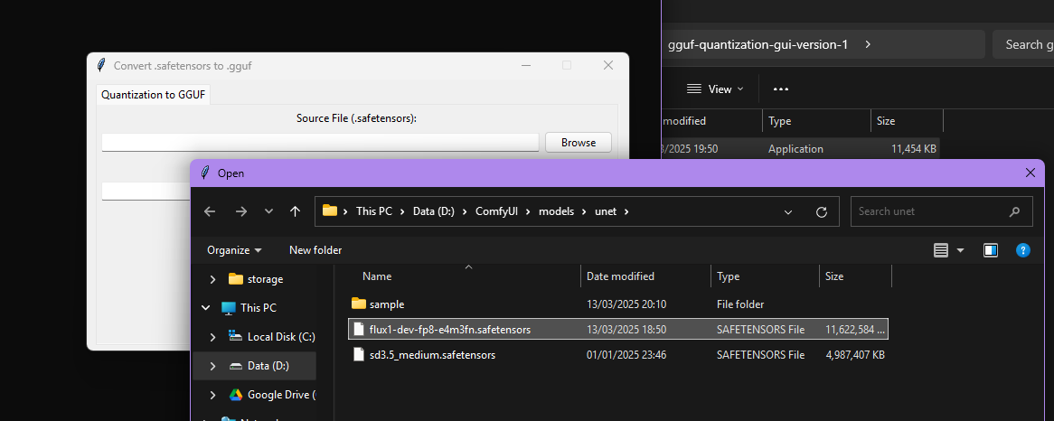Select flux1-dev-fp8-e4m3fn.safetensors file

449,330
